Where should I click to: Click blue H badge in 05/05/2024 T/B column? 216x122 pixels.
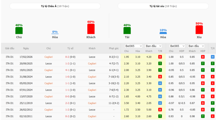(x=160, y=83)
